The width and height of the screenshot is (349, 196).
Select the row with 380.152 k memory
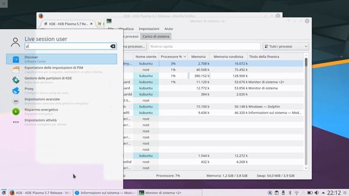point(213,76)
